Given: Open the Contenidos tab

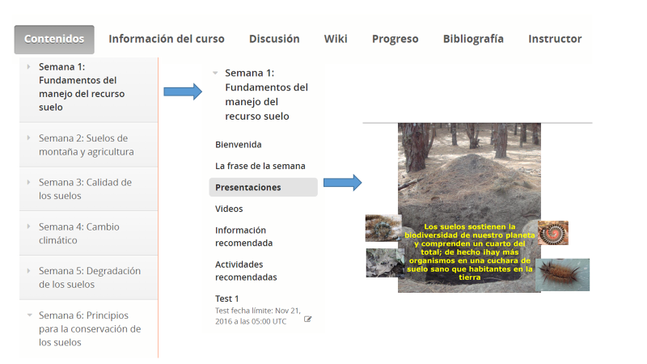Looking at the screenshot, I should point(54,39).
